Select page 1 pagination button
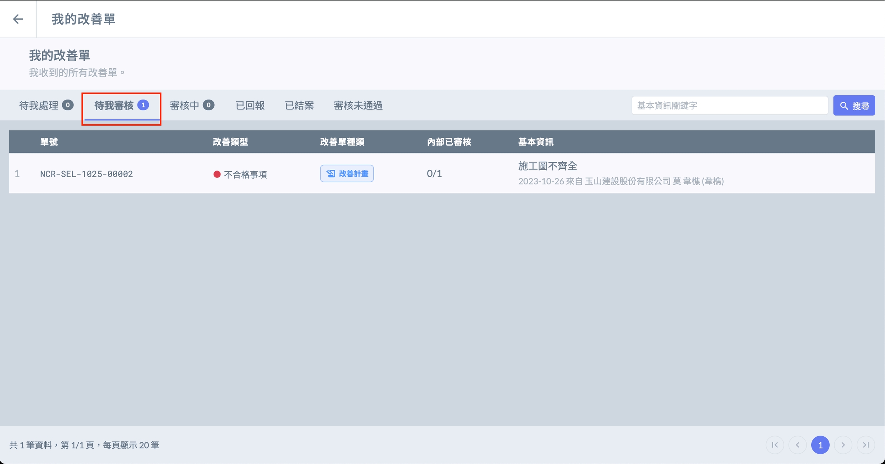885x464 pixels. click(x=820, y=445)
